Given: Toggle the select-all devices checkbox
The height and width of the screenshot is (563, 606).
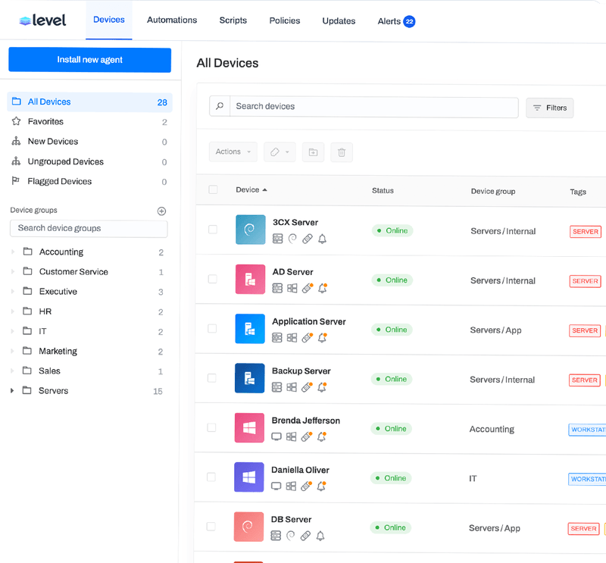Looking at the screenshot, I should click(x=213, y=189).
